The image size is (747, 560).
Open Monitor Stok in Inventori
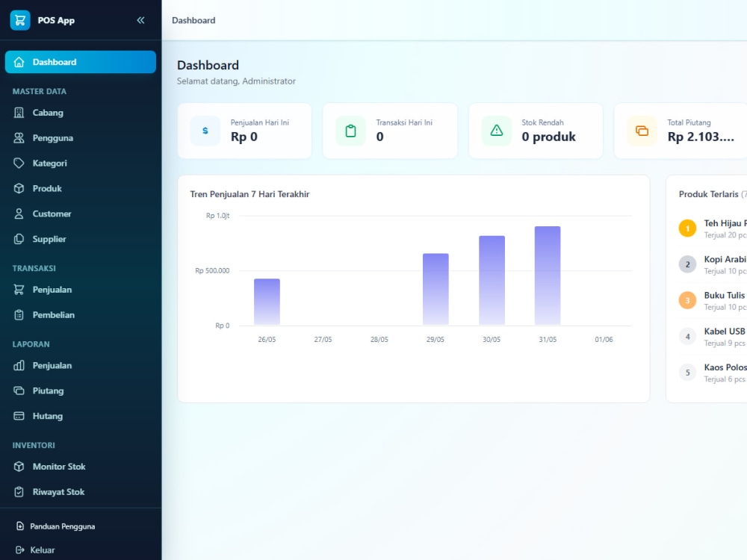pos(81,467)
